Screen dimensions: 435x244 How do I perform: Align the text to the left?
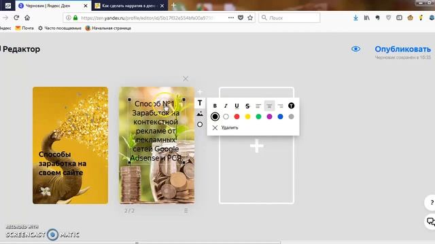click(x=258, y=106)
